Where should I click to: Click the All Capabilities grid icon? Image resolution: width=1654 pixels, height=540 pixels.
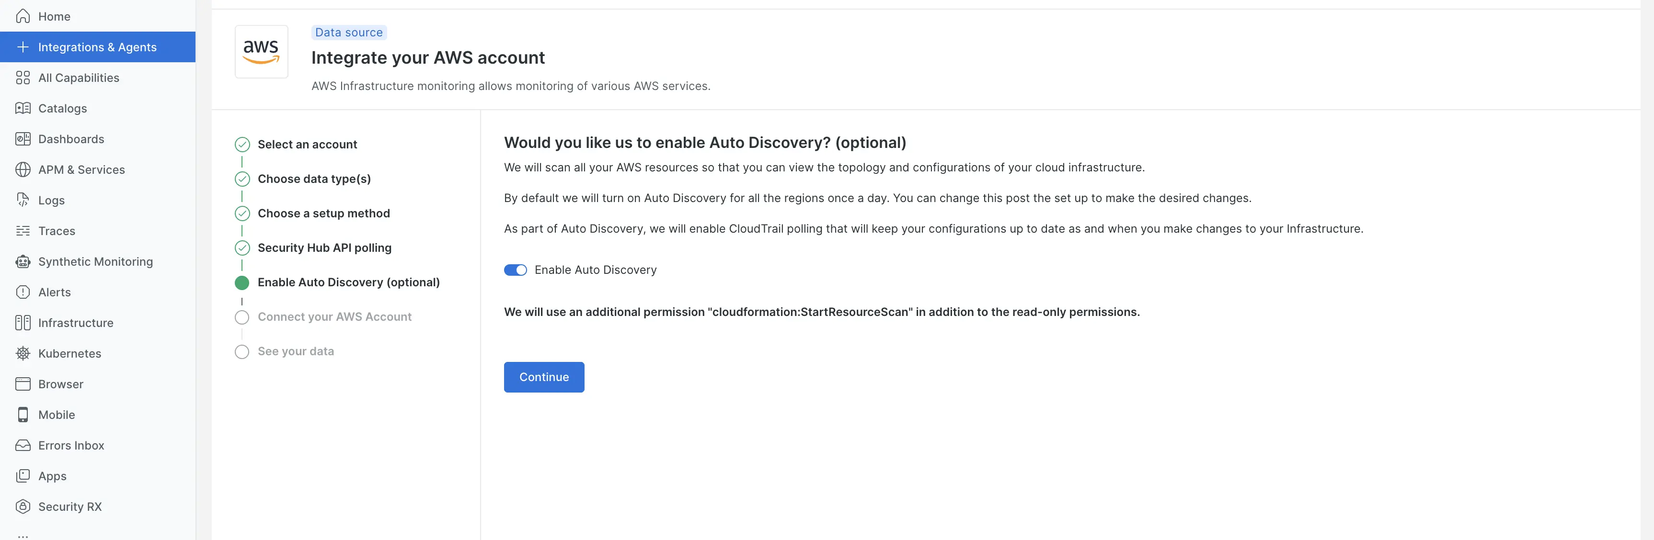23,78
